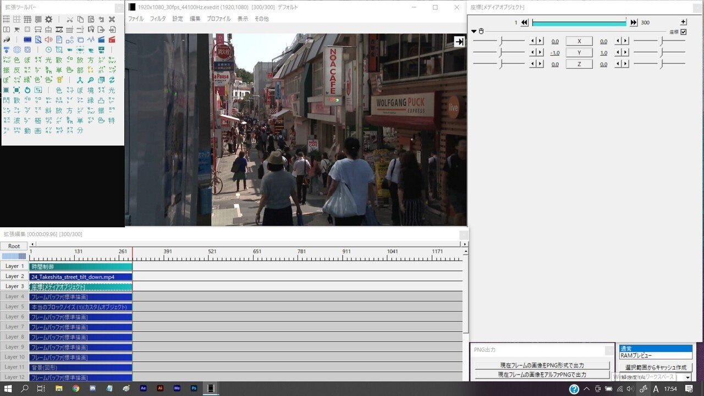Click the blue clapperboard scene icon
Screen dimensions: 704x396
pyautogui.click(x=101, y=39)
